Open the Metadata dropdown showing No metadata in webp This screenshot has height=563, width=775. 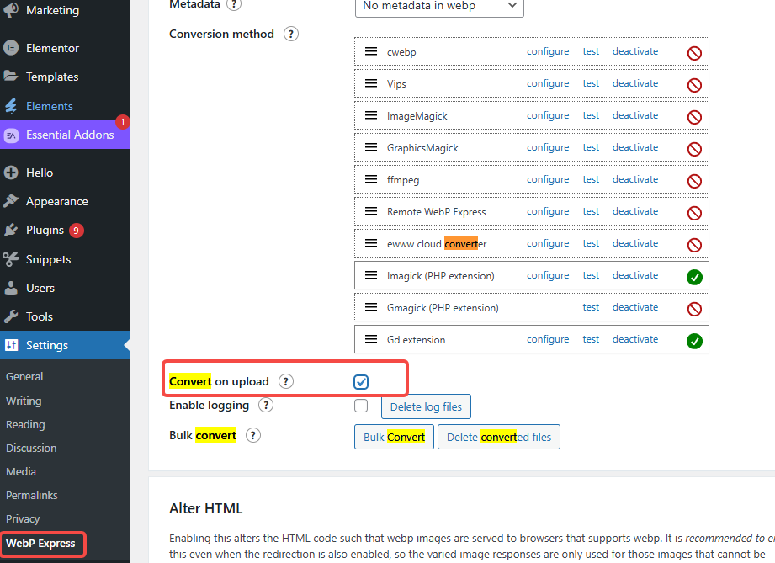tap(438, 6)
